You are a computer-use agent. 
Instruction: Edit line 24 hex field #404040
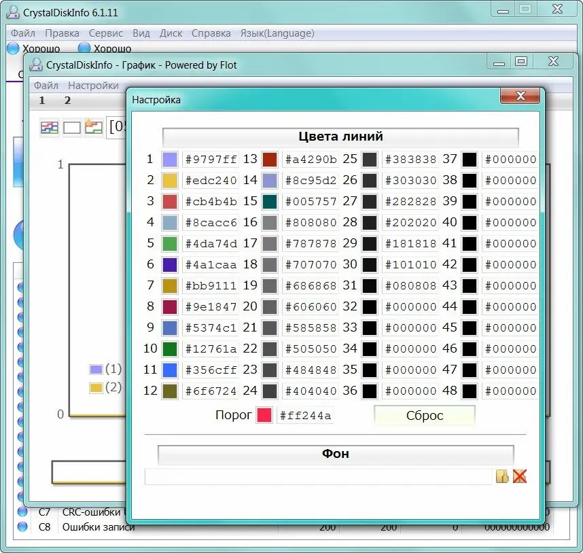click(x=311, y=391)
